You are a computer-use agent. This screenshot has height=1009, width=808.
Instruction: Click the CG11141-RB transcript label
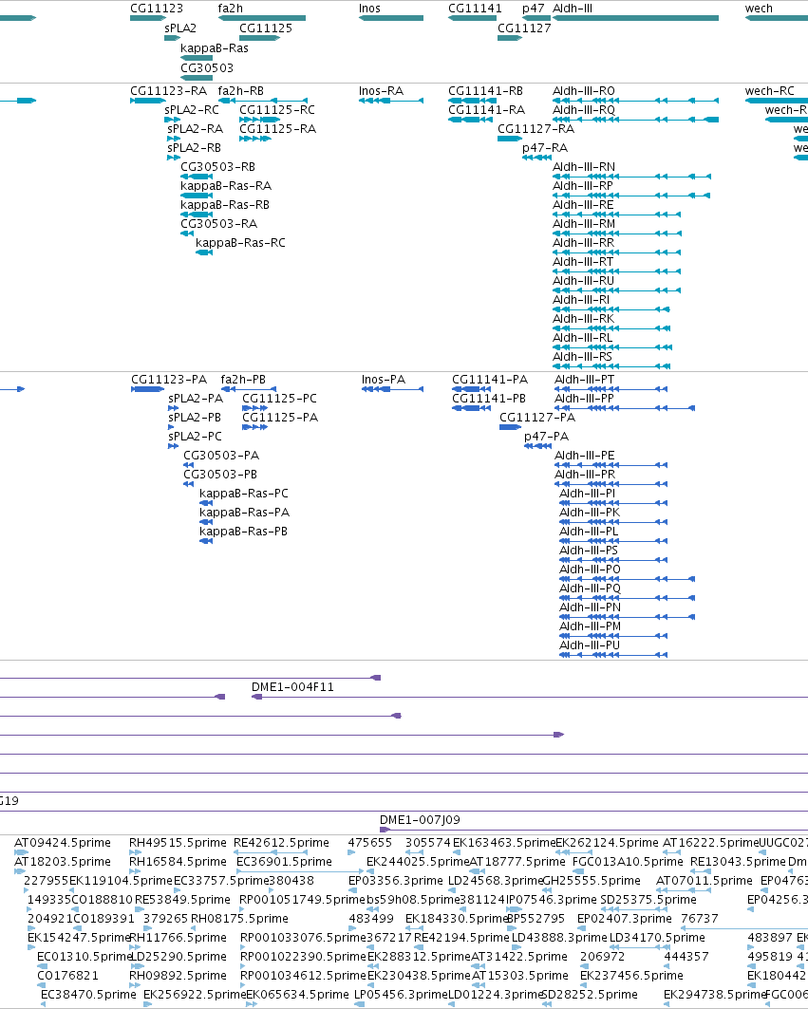tap(485, 91)
